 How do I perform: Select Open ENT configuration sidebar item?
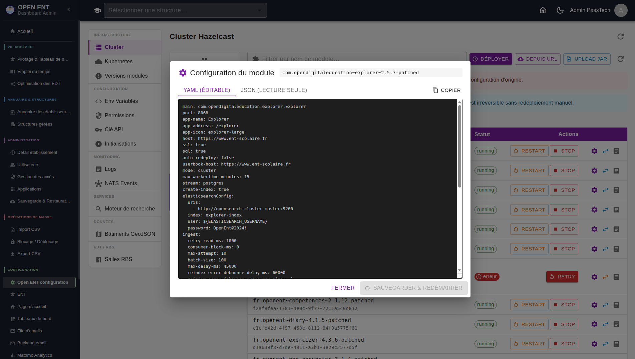(39, 282)
